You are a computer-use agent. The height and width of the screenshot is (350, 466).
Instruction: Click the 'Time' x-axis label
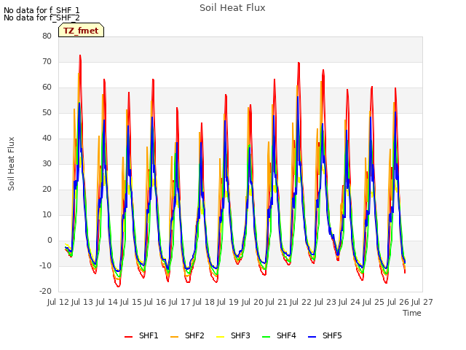pyautogui.click(x=412, y=313)
